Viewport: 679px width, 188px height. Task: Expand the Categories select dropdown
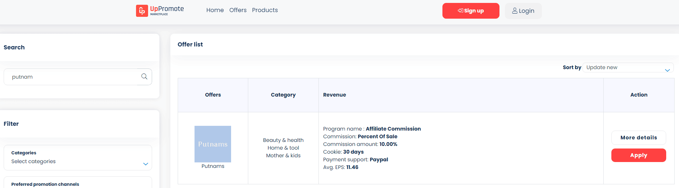coord(78,158)
